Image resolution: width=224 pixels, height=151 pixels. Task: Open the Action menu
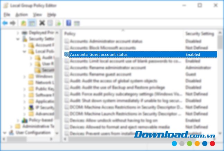pos(21,15)
